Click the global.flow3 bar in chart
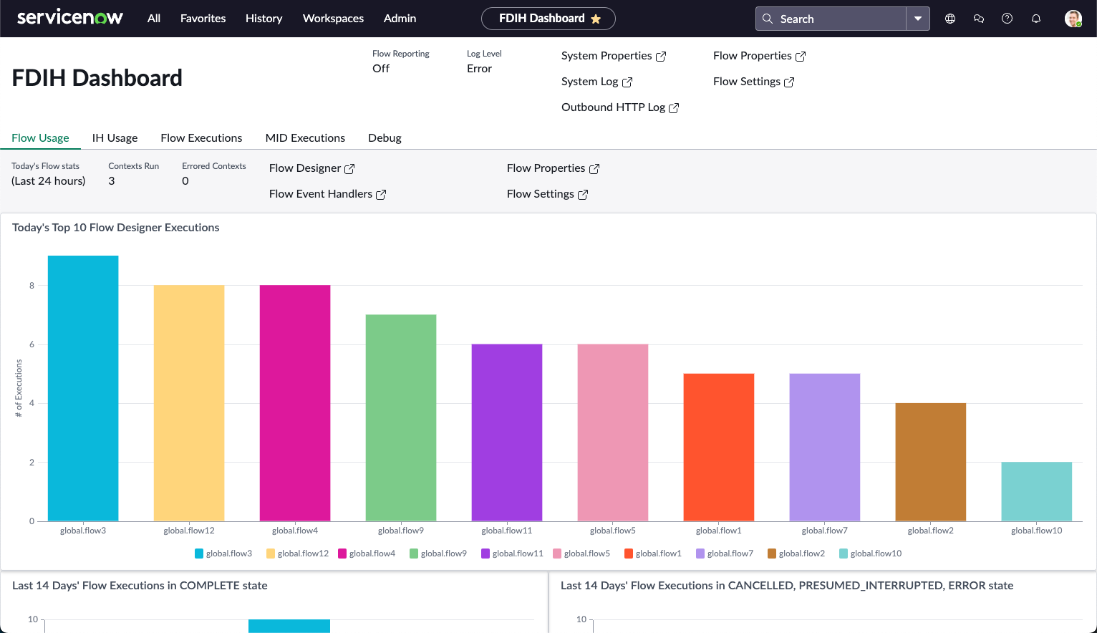This screenshot has height=633, width=1097. point(83,388)
